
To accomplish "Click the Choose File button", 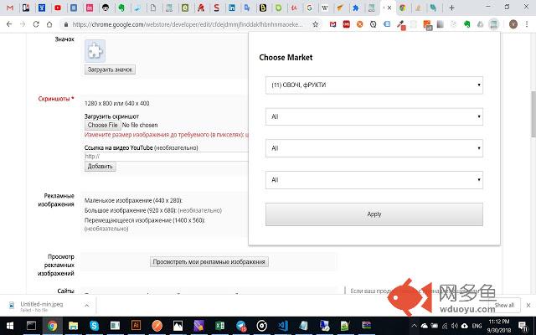I will pos(102,125).
